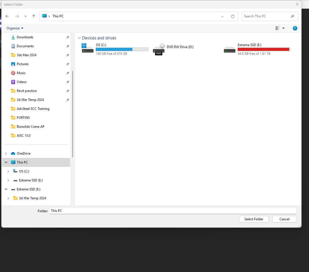Close the Select Folder dialog window
Screen dimensions: 309x272
(x=297, y=4)
